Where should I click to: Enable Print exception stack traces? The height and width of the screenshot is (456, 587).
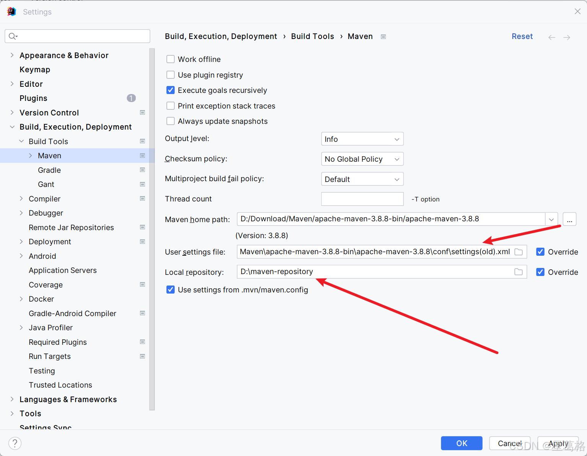171,106
